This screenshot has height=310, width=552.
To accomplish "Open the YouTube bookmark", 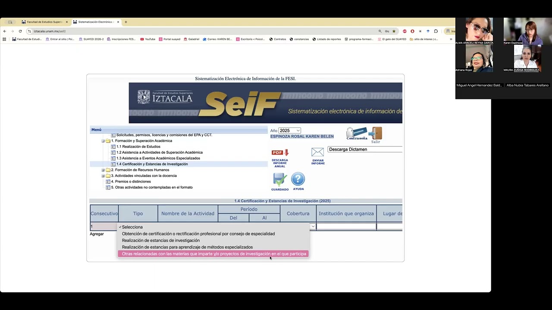I will click(x=147, y=39).
